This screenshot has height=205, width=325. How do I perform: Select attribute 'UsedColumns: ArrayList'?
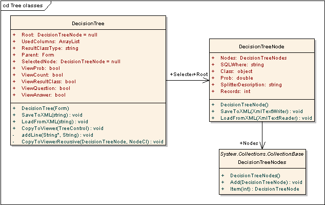(x=51, y=42)
